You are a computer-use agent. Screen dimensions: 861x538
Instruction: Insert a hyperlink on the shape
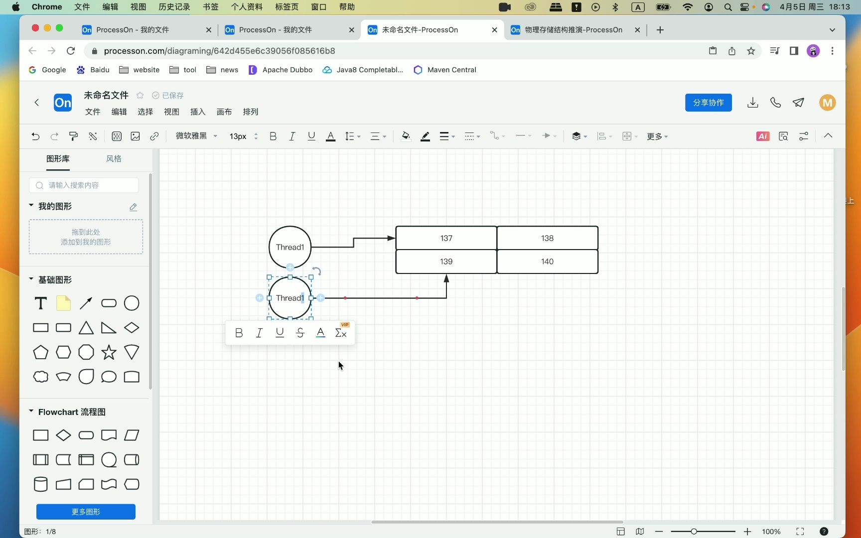154,136
